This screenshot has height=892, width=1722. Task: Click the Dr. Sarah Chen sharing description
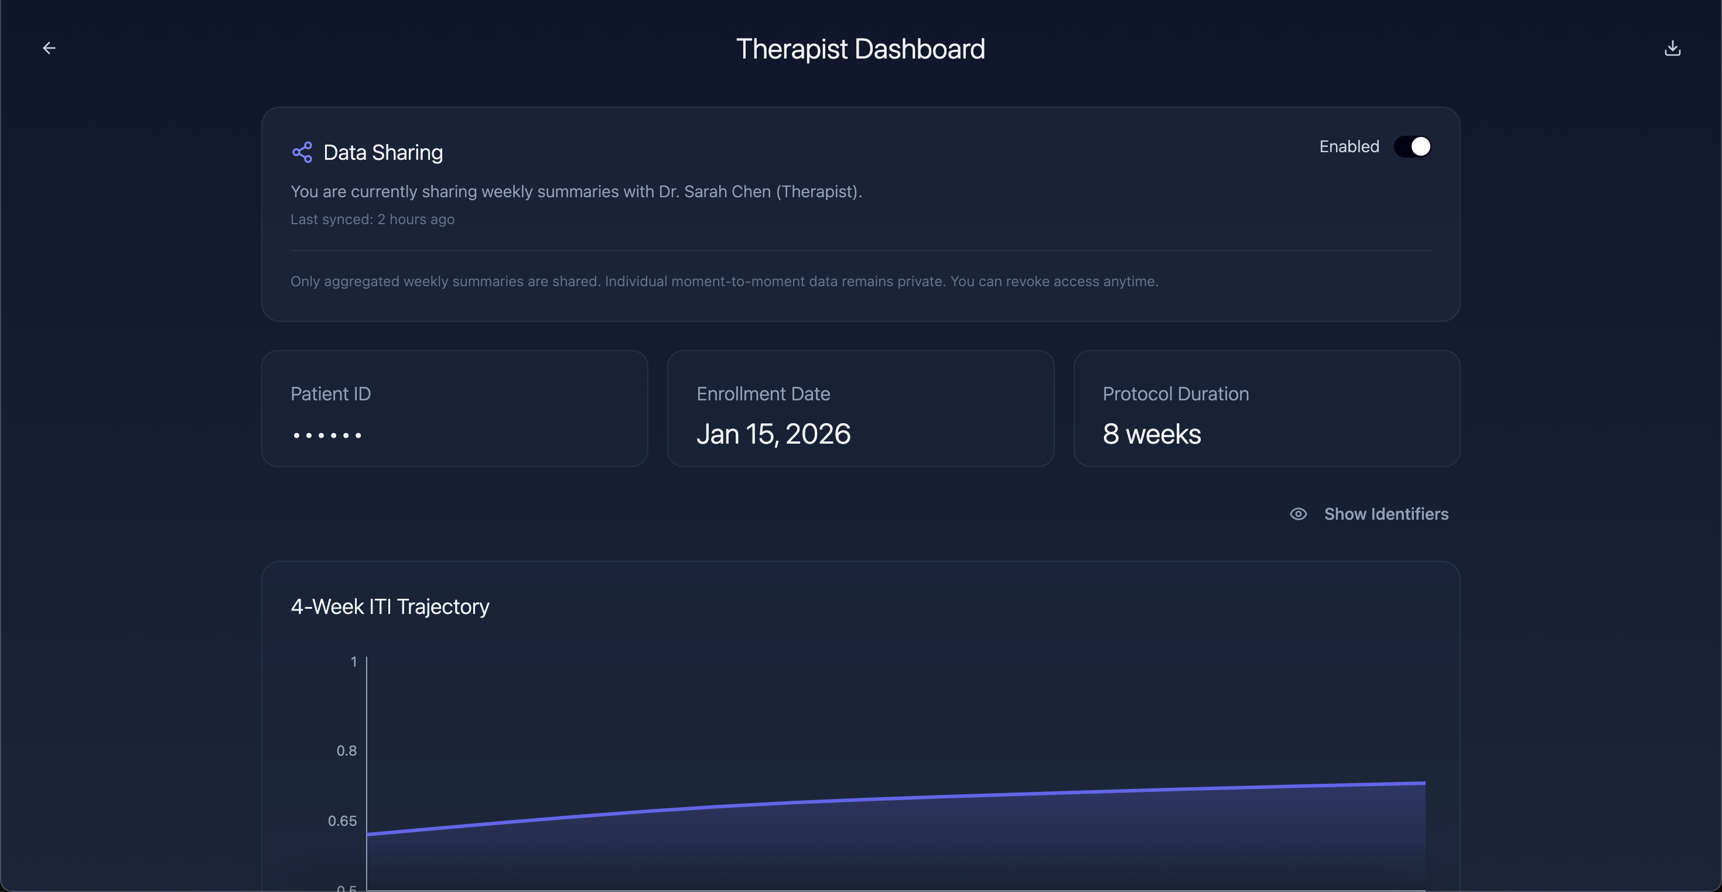pos(576,192)
